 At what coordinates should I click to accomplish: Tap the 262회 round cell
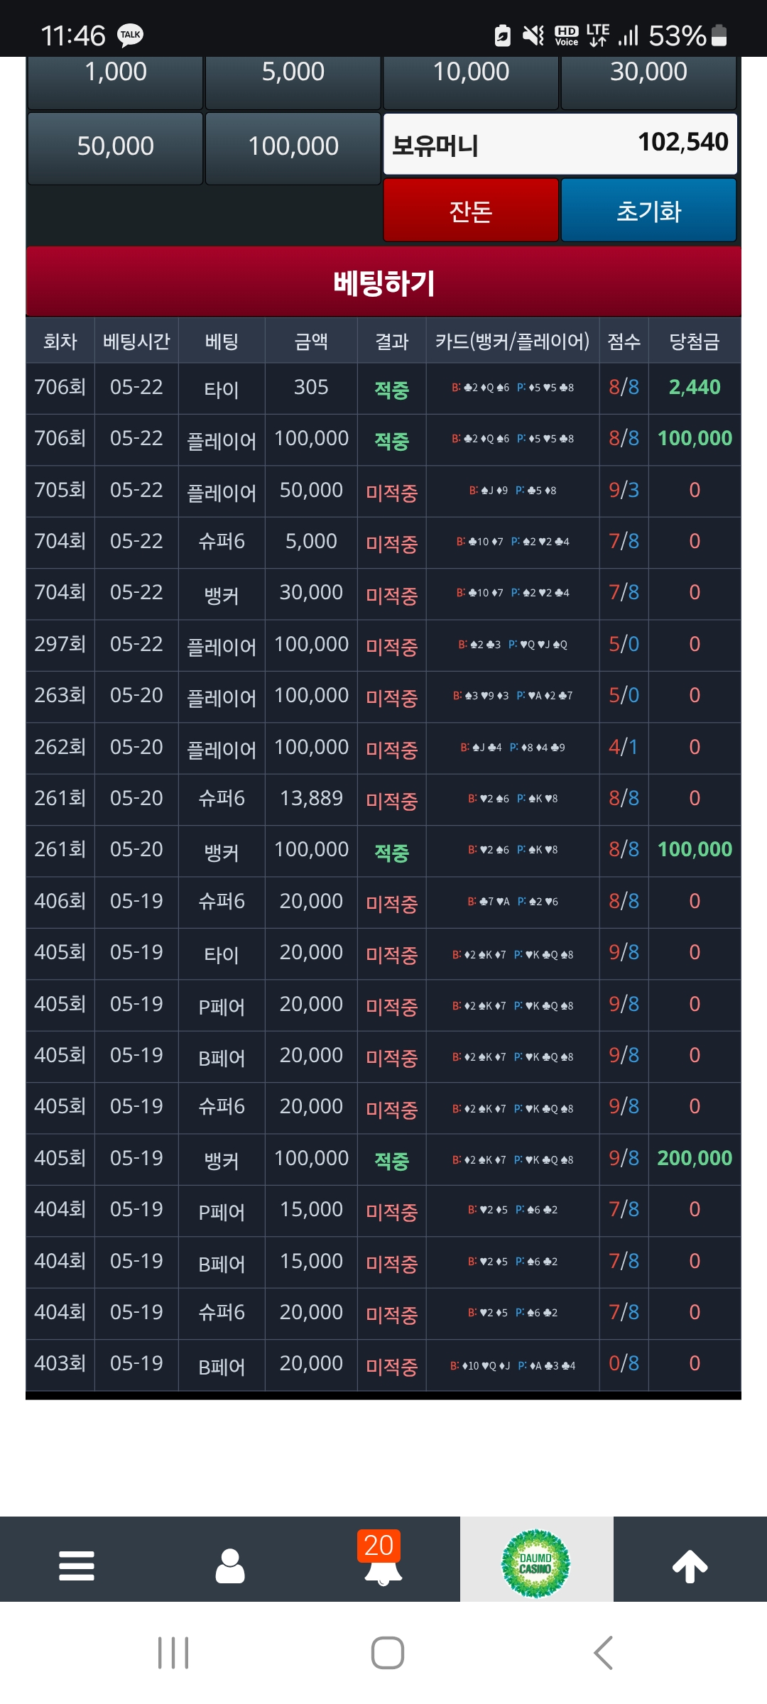(x=60, y=747)
